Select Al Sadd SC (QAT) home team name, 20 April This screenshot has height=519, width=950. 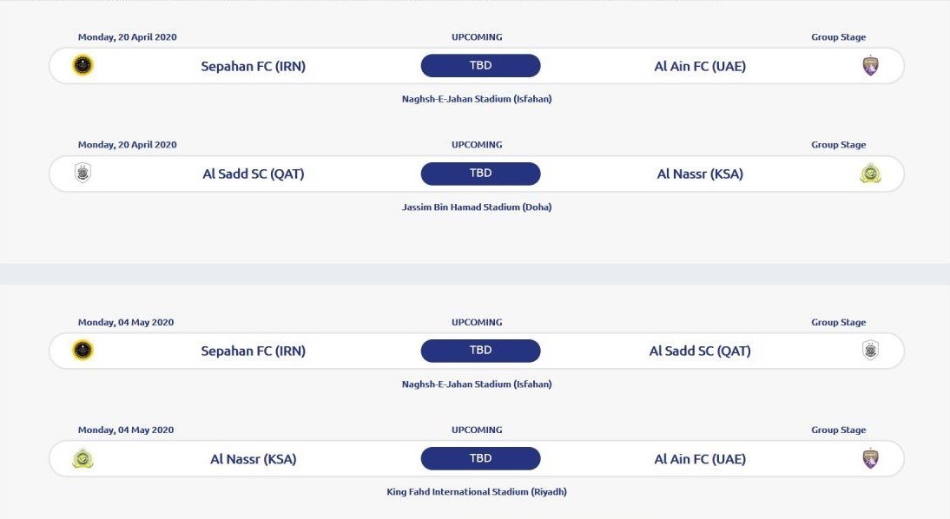point(254,174)
